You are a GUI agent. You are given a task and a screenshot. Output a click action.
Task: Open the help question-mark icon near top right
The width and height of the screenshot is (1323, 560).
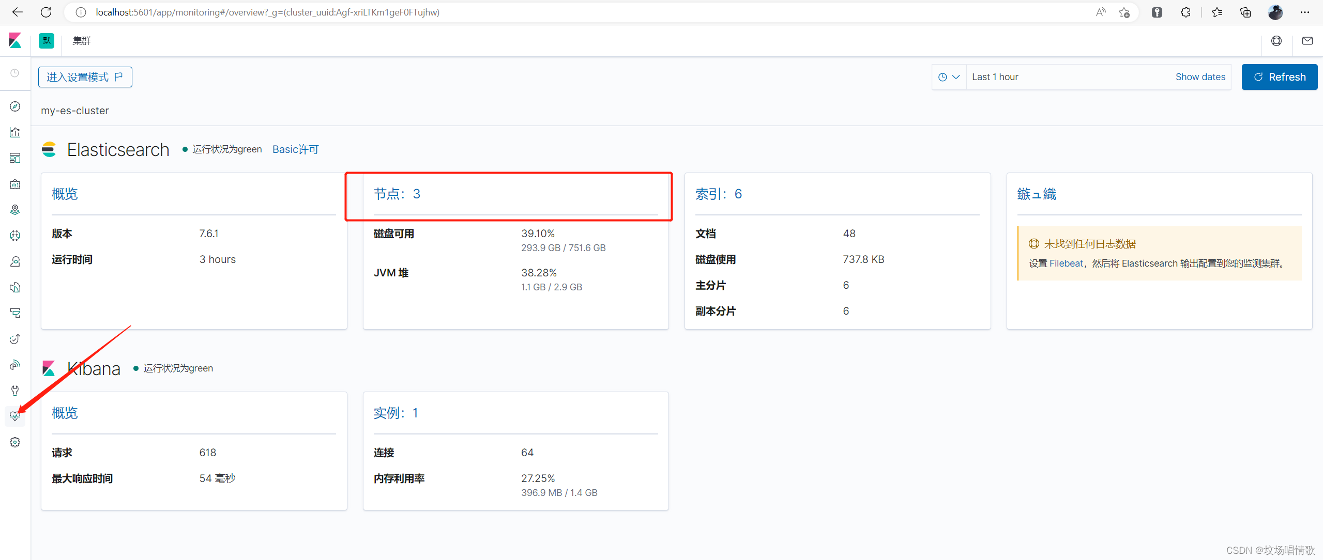pyautogui.click(x=1276, y=41)
